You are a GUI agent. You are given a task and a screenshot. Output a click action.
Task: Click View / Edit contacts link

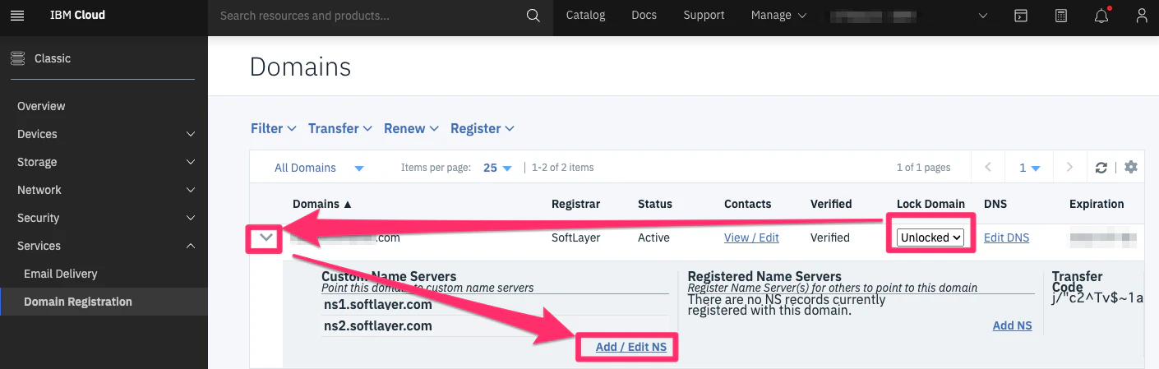pos(751,238)
